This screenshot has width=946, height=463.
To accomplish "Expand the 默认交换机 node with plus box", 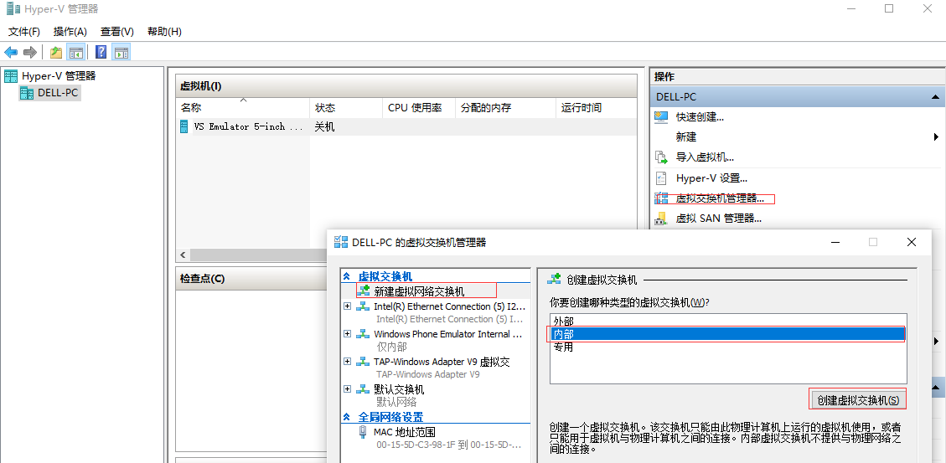I will 347,389.
